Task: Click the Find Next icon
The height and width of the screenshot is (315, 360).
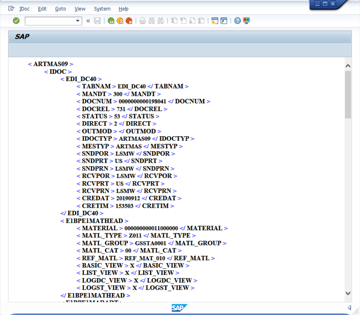Action: [x=161, y=20]
